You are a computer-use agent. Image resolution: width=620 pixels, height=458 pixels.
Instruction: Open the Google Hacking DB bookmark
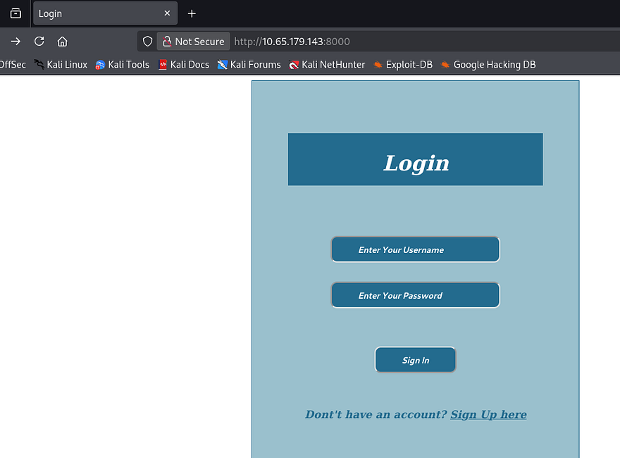click(488, 65)
